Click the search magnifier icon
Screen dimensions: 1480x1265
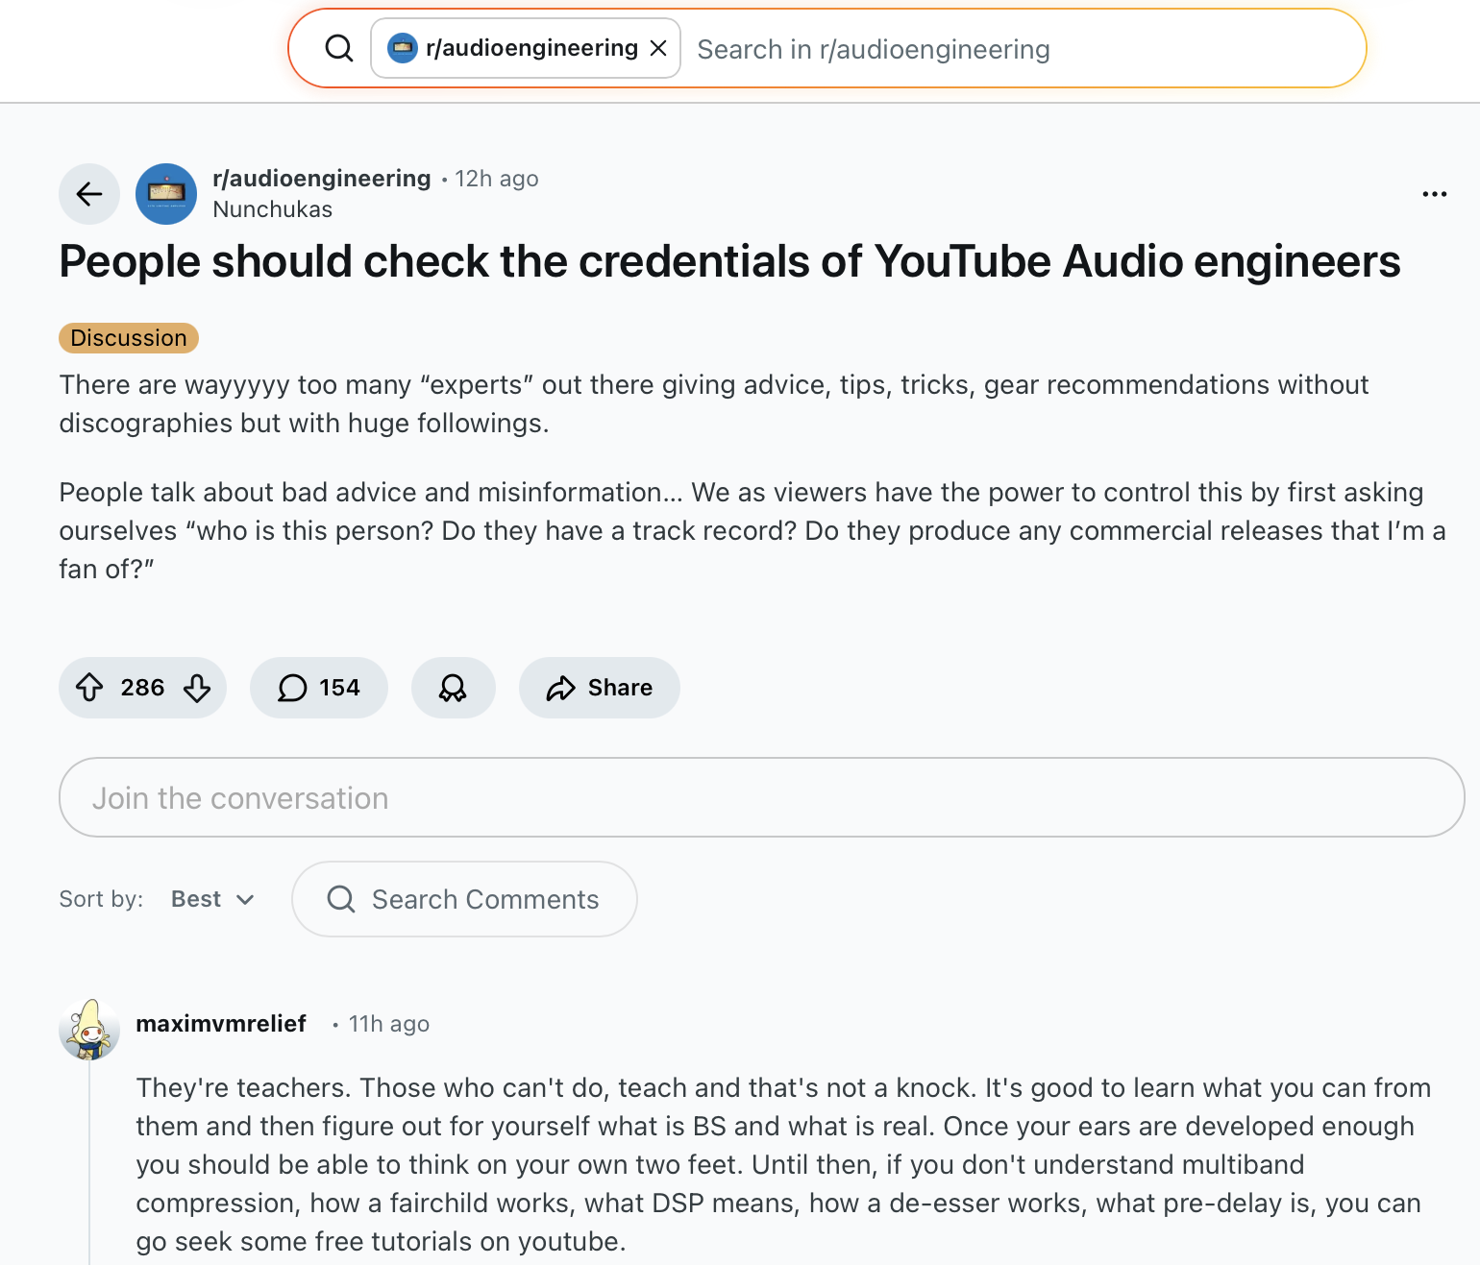[x=338, y=47]
